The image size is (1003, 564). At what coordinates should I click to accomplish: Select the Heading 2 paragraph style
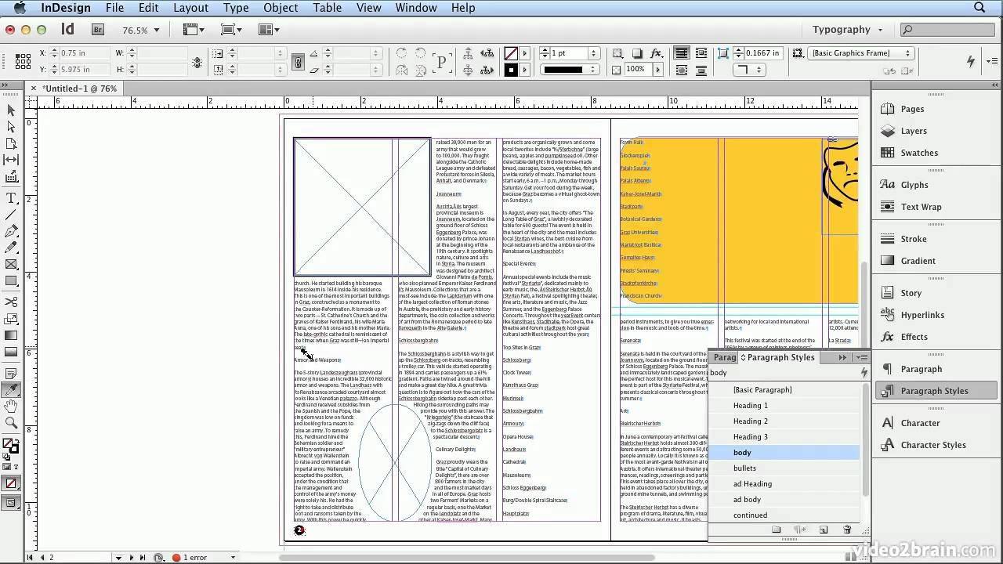click(x=784, y=421)
